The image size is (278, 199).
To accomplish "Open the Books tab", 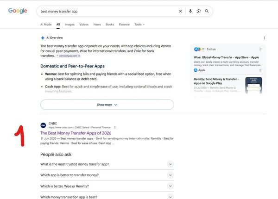I will point(110,25).
